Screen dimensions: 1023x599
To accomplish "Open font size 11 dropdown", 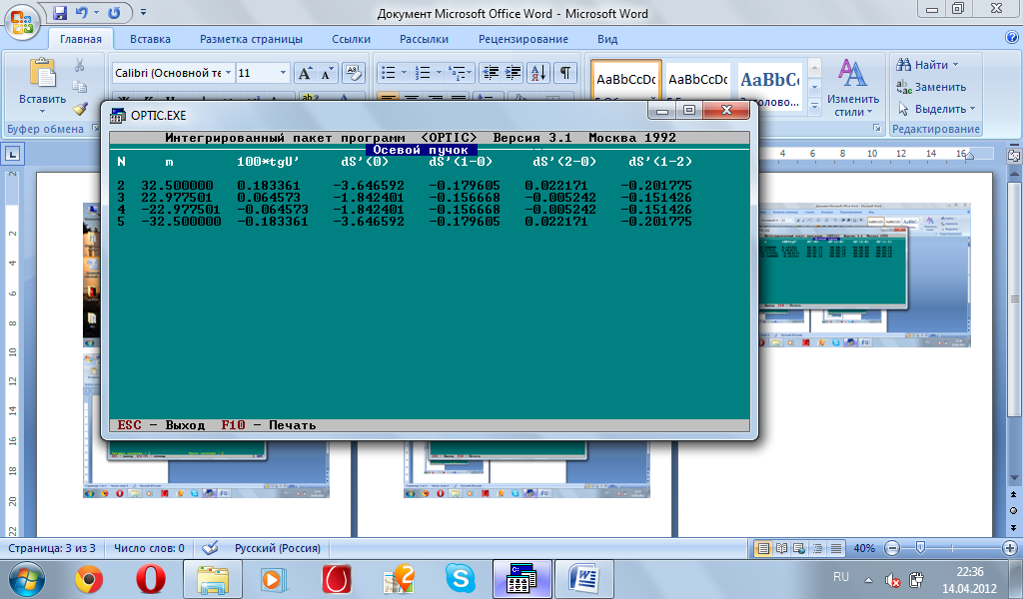I will point(283,73).
